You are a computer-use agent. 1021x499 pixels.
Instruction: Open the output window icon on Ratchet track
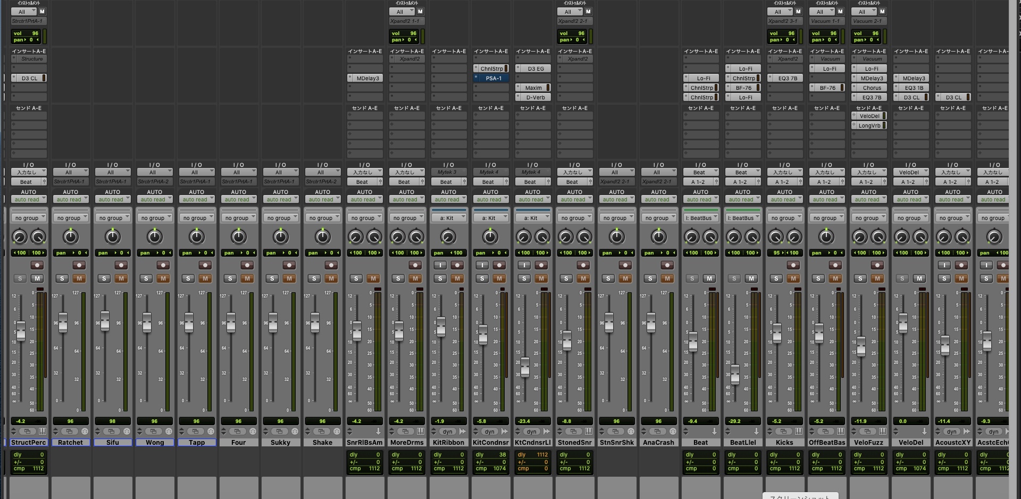coord(70,432)
